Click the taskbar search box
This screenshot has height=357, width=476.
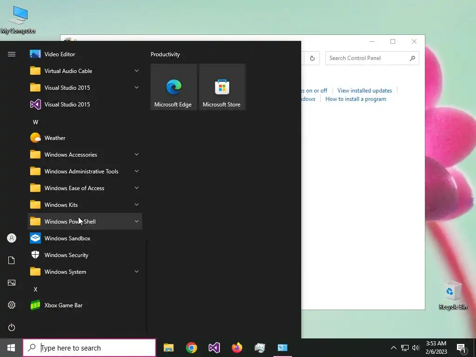(89, 348)
